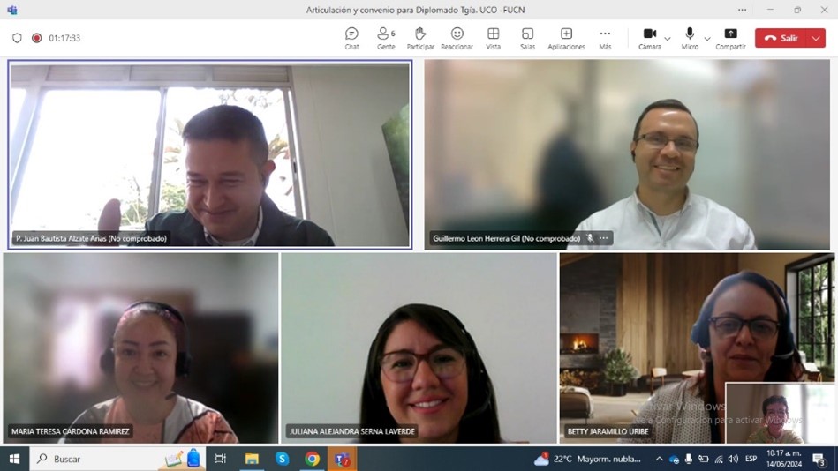Mute or unmute the Micro
838x471 pixels.
coord(690,38)
